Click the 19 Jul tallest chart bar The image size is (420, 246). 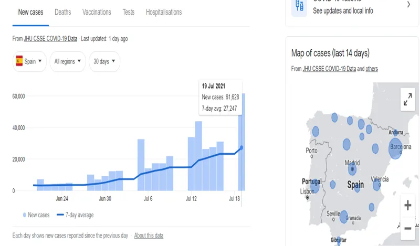[243, 142]
